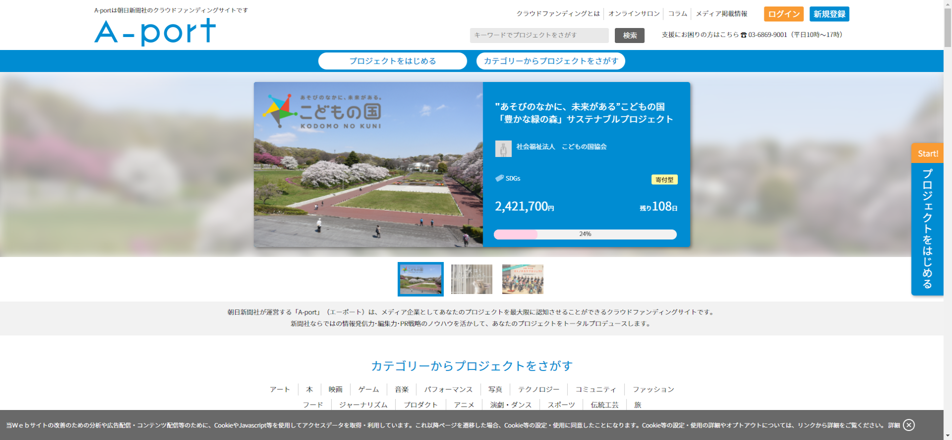Close the cookie notice banner
This screenshot has height=440, width=952.
(x=909, y=425)
